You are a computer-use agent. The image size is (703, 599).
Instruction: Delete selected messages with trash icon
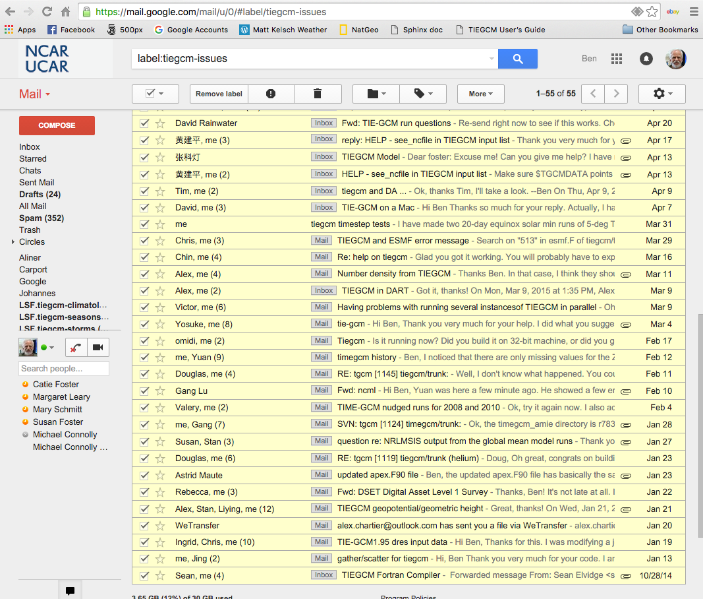318,94
